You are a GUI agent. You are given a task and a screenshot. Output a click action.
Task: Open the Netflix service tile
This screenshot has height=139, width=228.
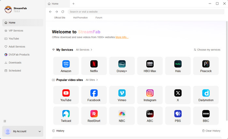point(94,66)
